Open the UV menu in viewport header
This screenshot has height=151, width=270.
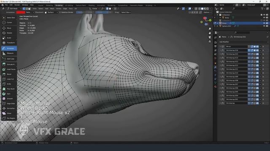pos(76,8)
